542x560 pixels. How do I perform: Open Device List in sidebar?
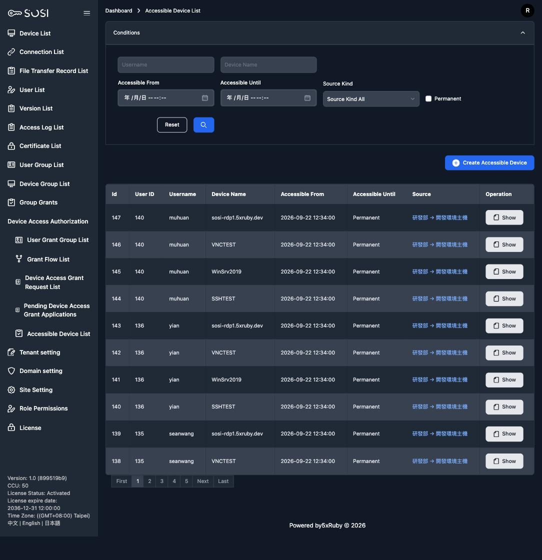point(35,33)
